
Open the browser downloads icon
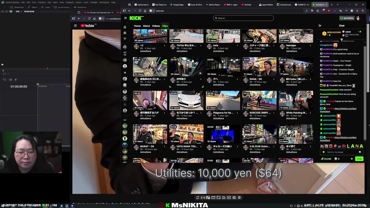[306, 11]
